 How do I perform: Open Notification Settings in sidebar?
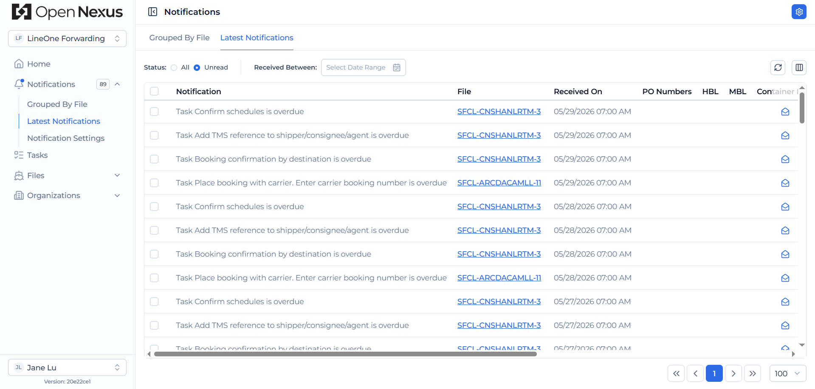(66, 138)
